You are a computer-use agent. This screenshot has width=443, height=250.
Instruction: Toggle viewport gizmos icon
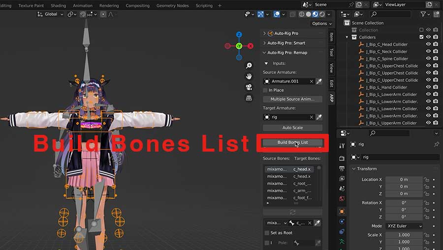click(260, 14)
